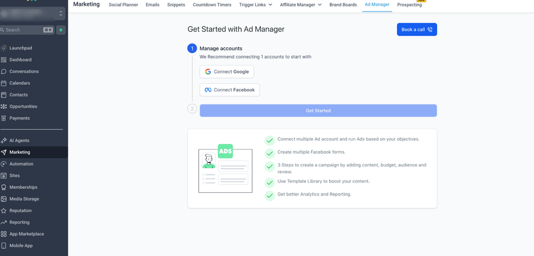Click the ADS illustration thumbnail
The width and height of the screenshot is (534, 256).
click(225, 168)
